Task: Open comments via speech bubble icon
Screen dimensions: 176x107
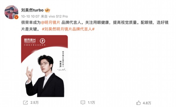Action: pyautogui.click(x=83, y=103)
